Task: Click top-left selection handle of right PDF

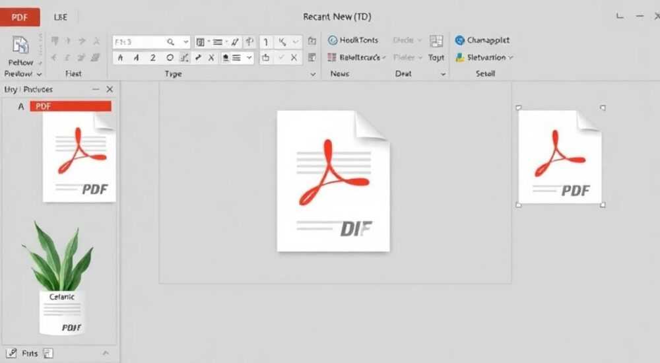Action: point(519,108)
